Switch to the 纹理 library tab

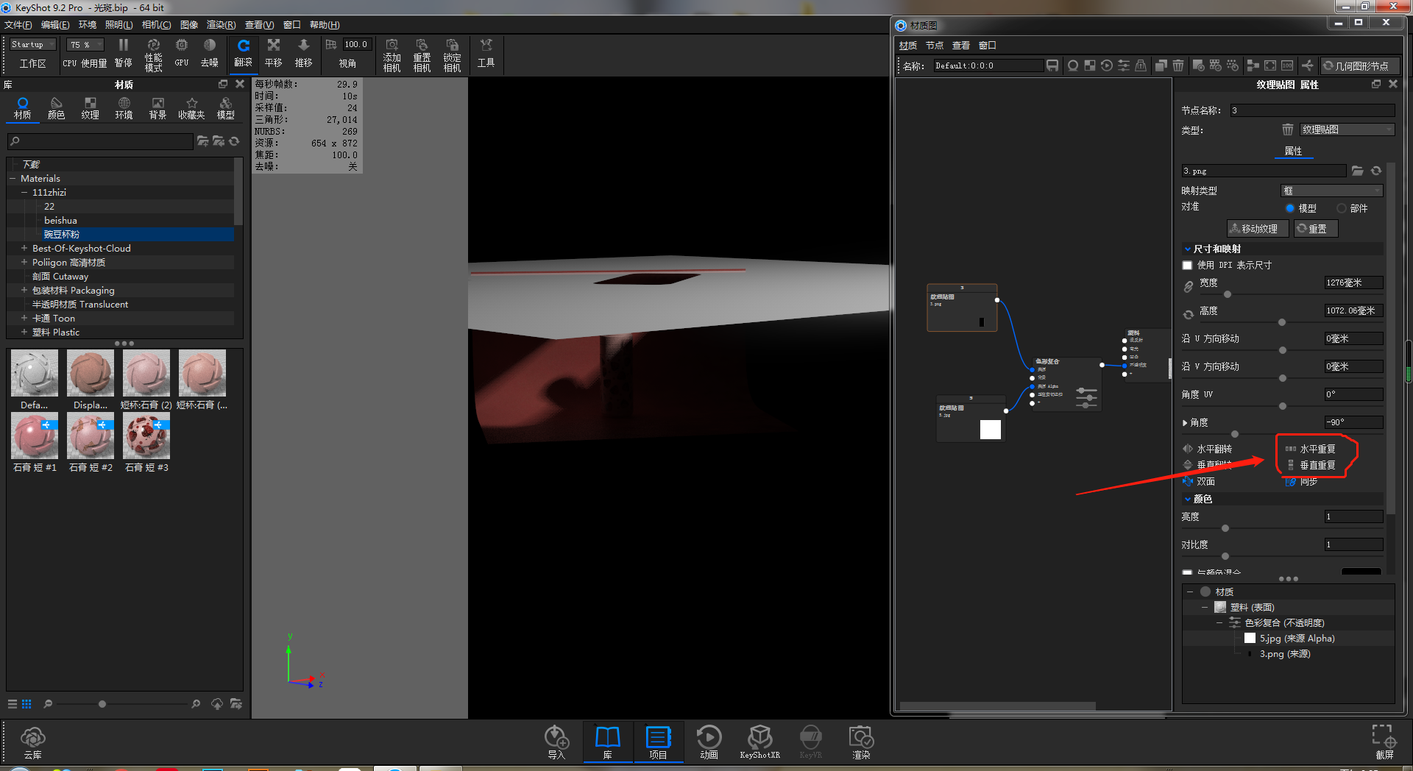point(90,109)
